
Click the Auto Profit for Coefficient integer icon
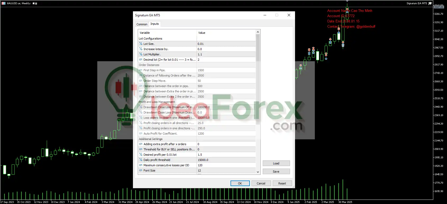tap(141, 134)
